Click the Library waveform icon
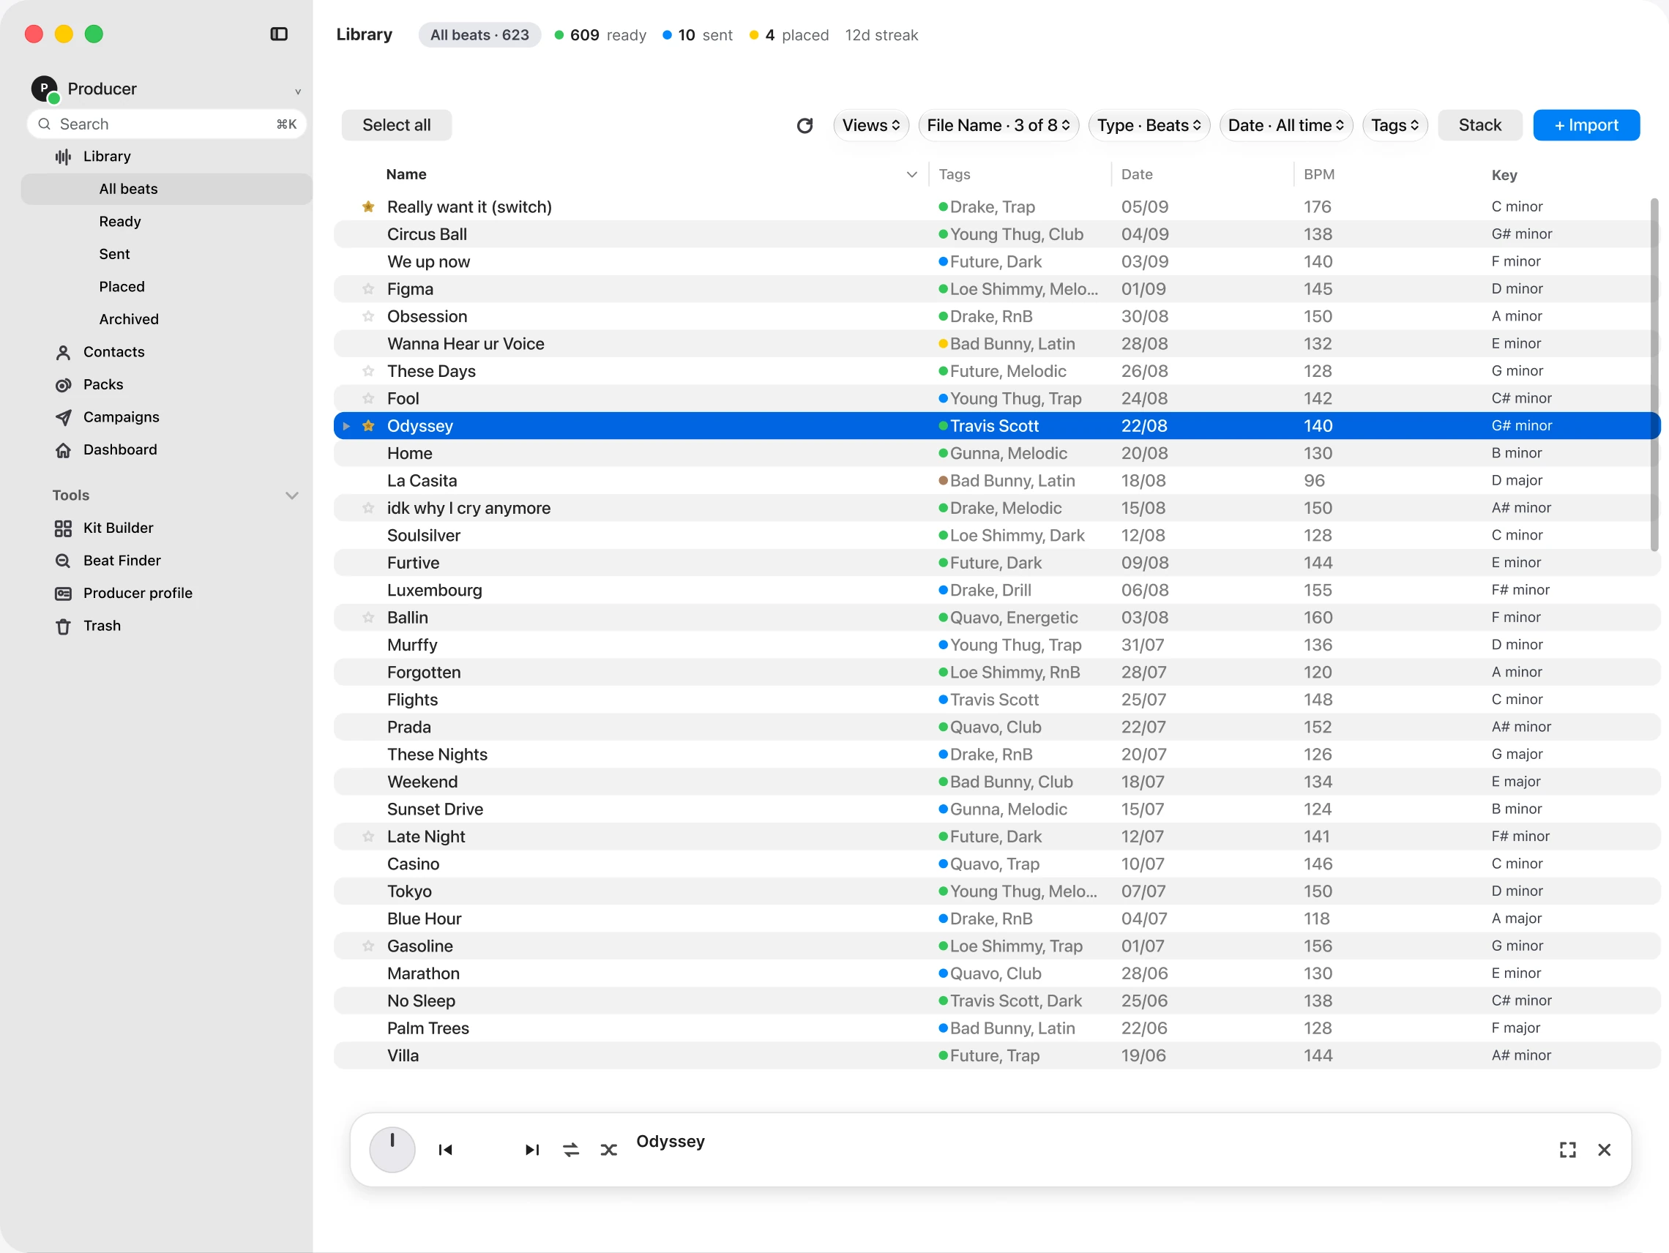Viewport: 1669px width, 1253px height. coord(64,157)
